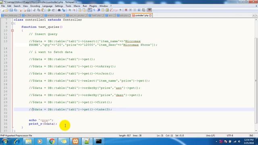Click the Zoom In toolbar icon
Viewport: 258px width, 145px height.
[x=70, y=10]
